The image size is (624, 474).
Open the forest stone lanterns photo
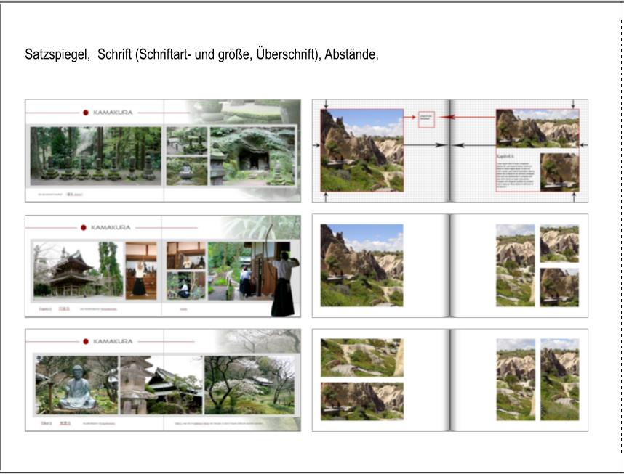coord(95,156)
